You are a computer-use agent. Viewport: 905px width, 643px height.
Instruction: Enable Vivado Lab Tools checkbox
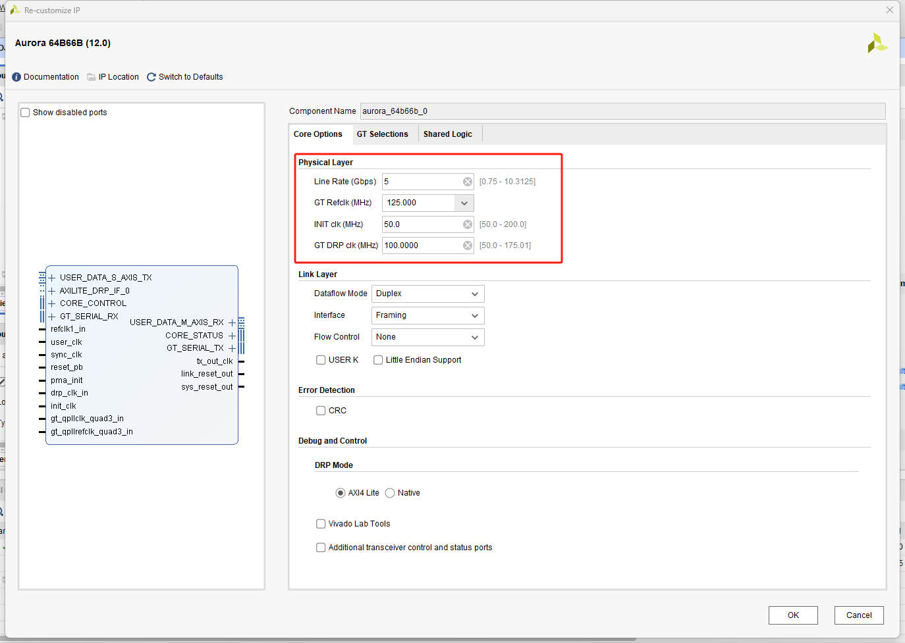pyautogui.click(x=321, y=524)
